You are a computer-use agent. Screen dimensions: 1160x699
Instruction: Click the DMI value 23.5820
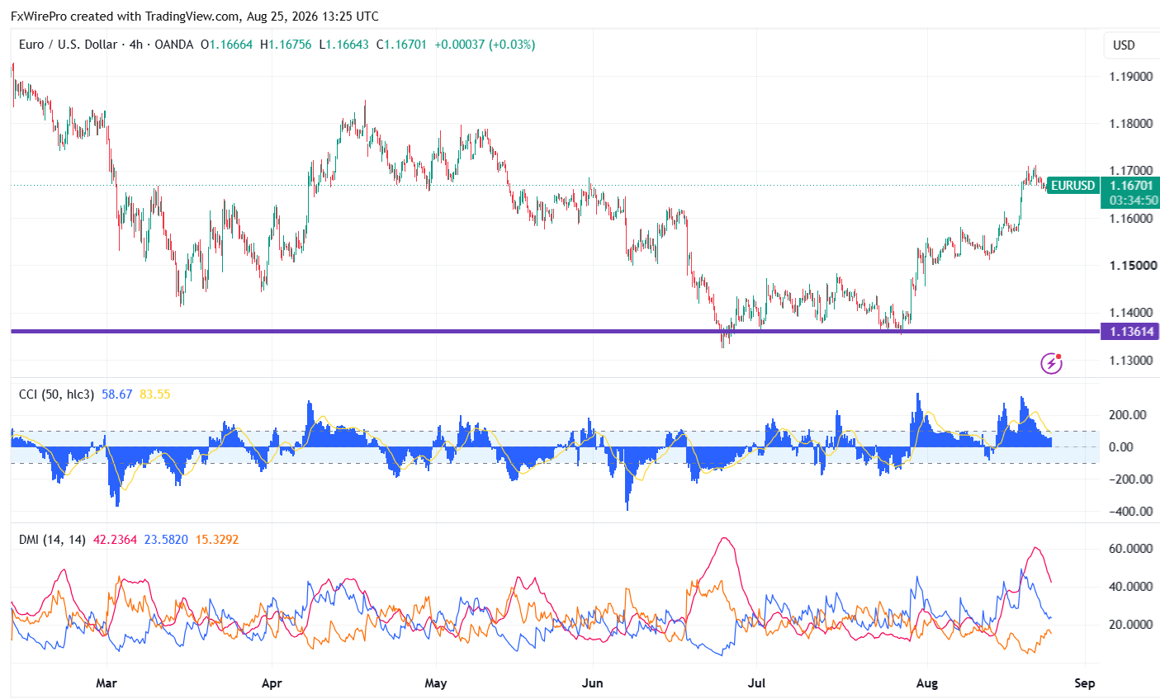coord(166,540)
